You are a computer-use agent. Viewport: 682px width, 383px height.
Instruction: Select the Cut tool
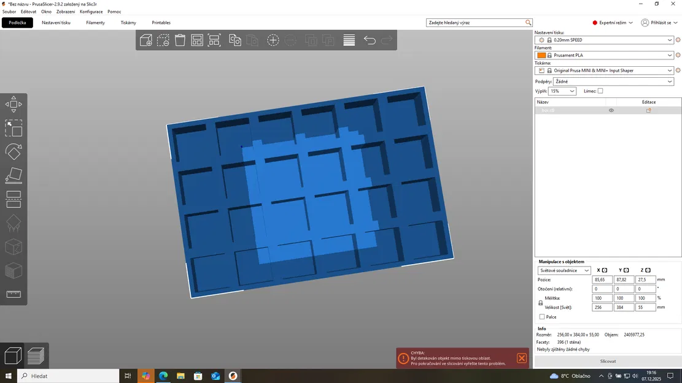[x=14, y=199]
